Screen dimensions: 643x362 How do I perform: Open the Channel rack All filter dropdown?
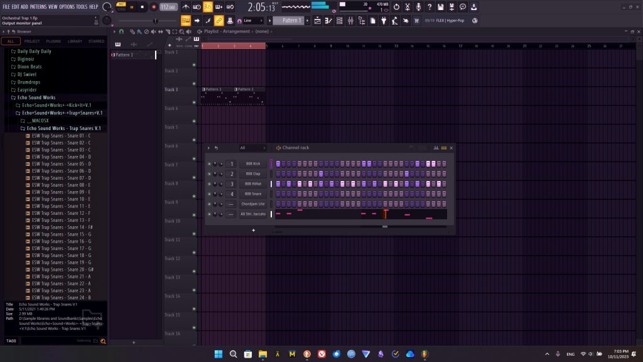tap(251, 148)
